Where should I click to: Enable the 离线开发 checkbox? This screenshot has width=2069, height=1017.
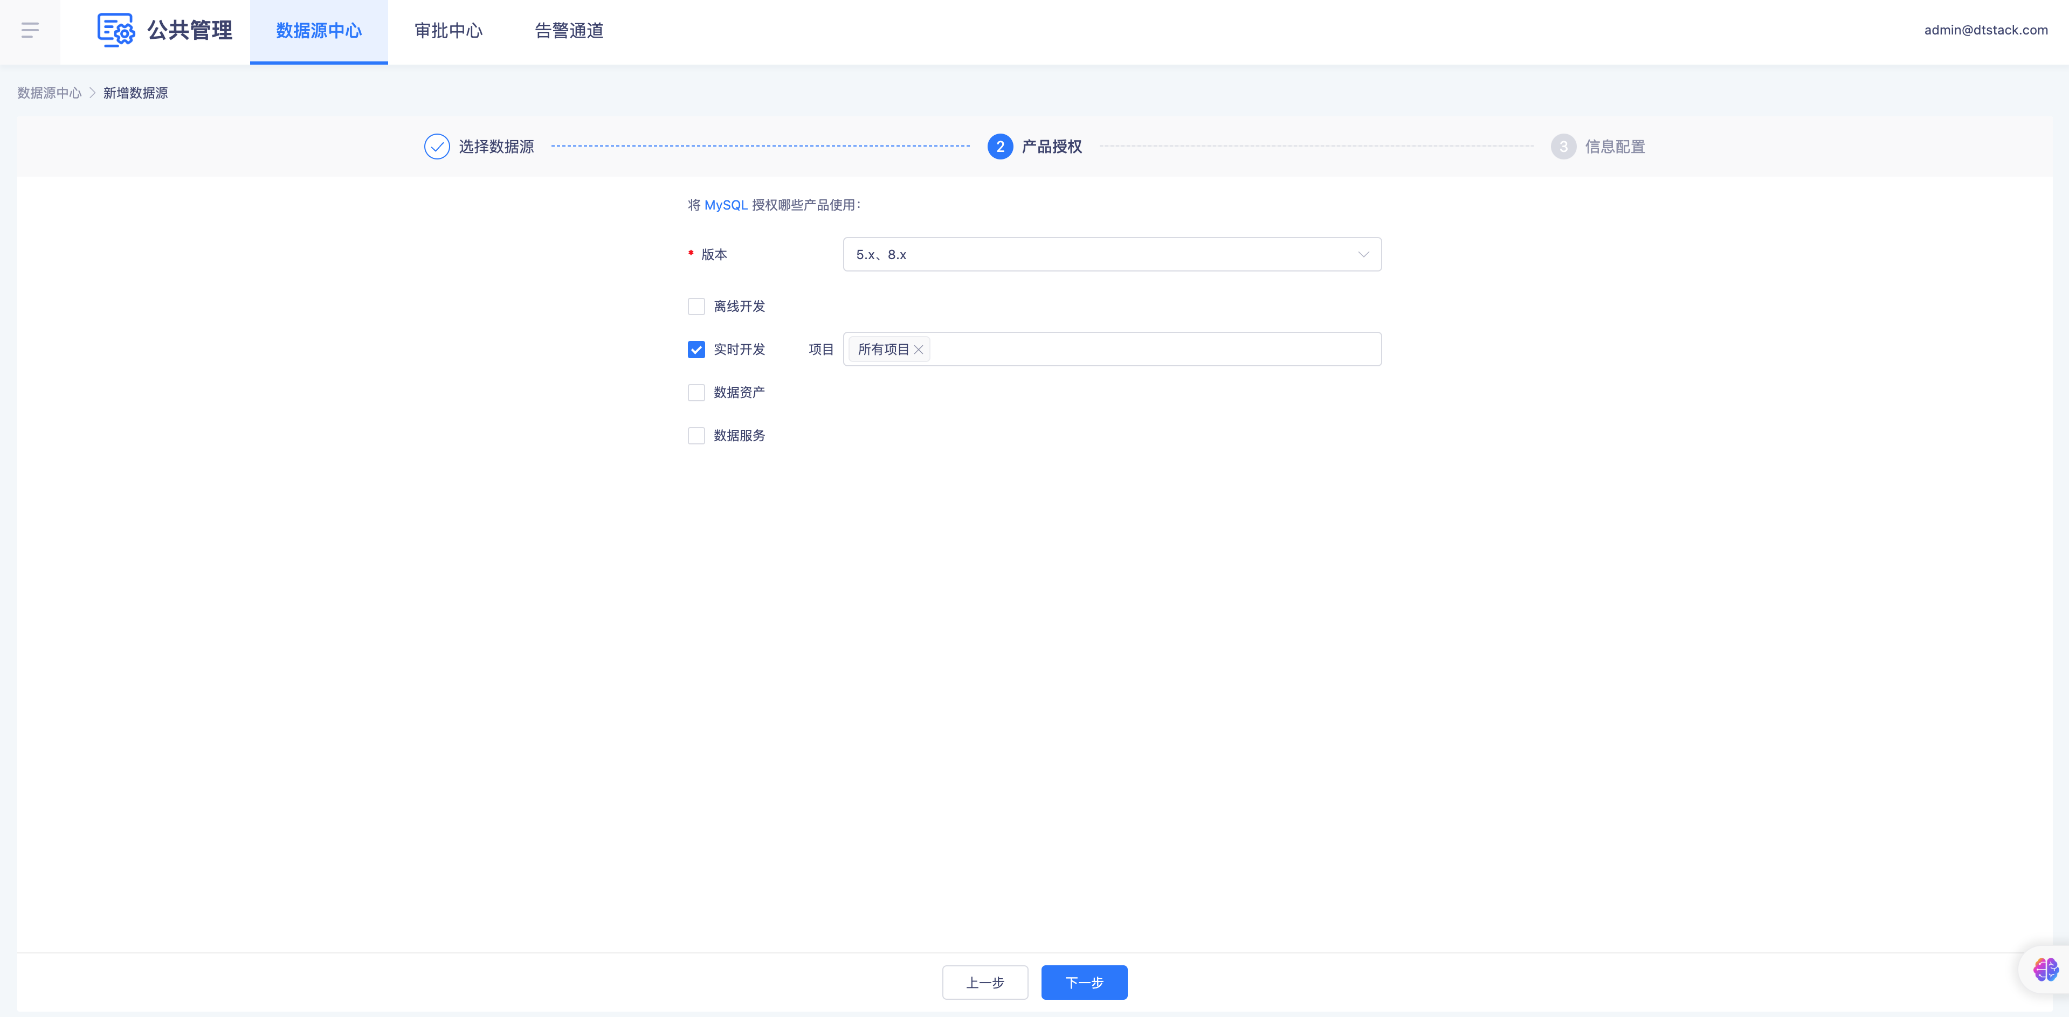(x=696, y=307)
